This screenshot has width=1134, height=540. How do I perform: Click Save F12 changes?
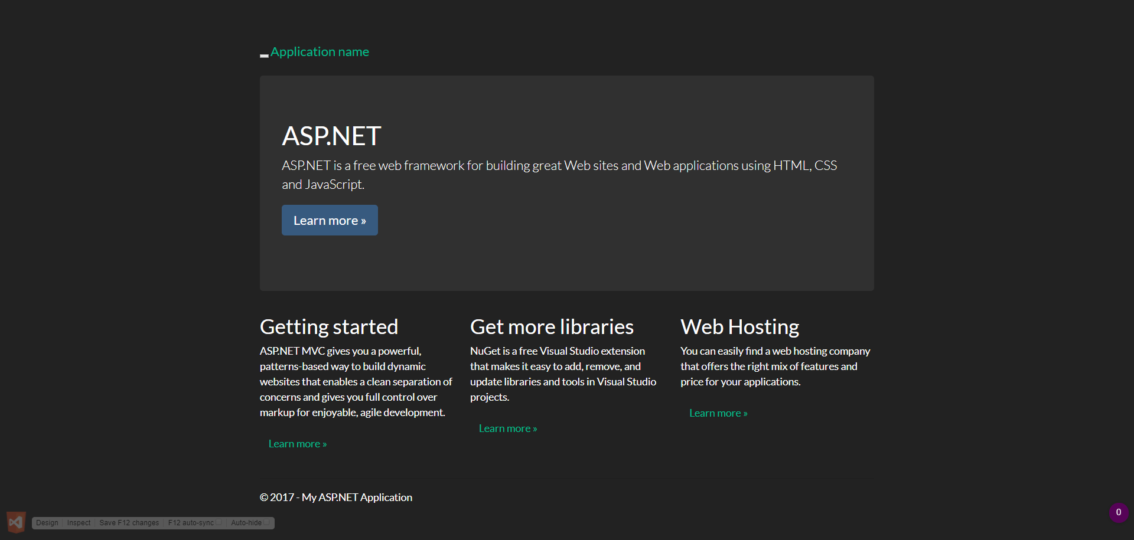(x=129, y=523)
